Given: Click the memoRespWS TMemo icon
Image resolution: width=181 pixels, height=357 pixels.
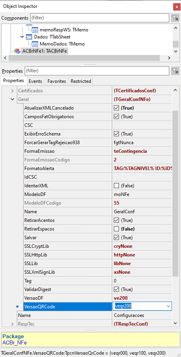Looking at the screenshot, I should click(x=35, y=29).
